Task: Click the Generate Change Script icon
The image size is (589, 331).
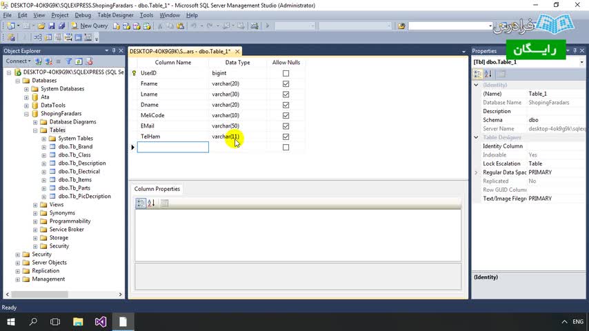Action: 11,37
